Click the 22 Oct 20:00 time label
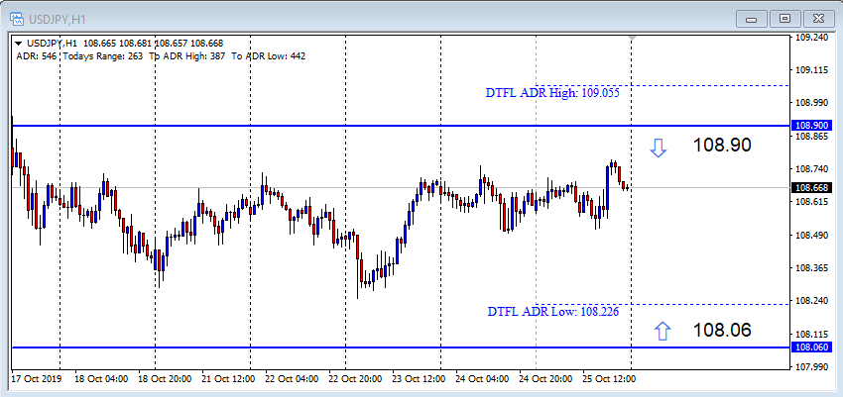This screenshot has width=843, height=397. [355, 379]
